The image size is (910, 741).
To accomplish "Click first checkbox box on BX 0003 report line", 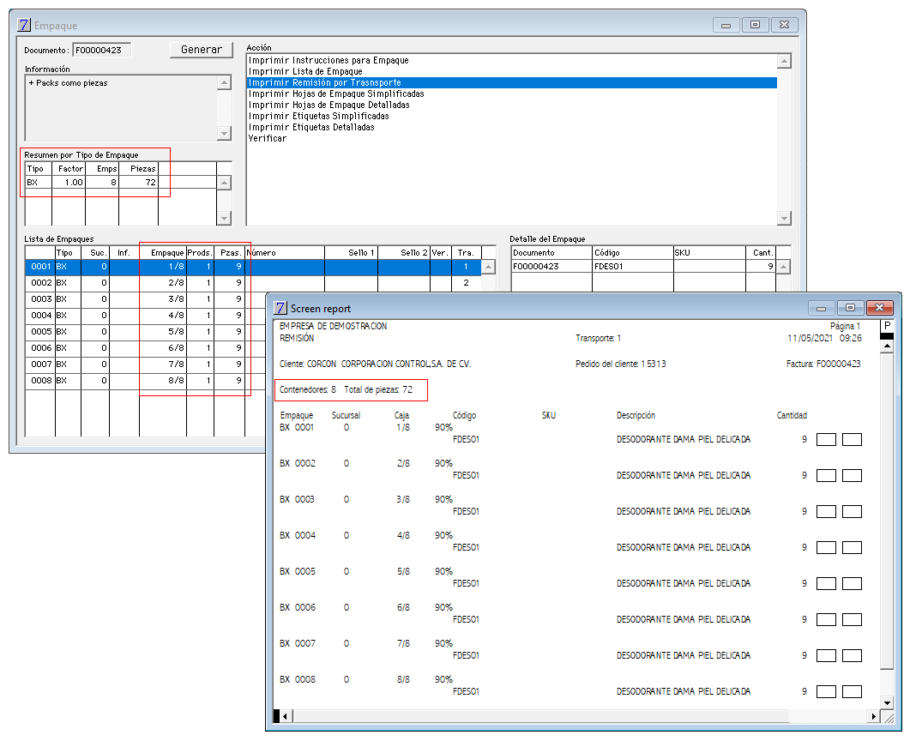I will point(827,512).
